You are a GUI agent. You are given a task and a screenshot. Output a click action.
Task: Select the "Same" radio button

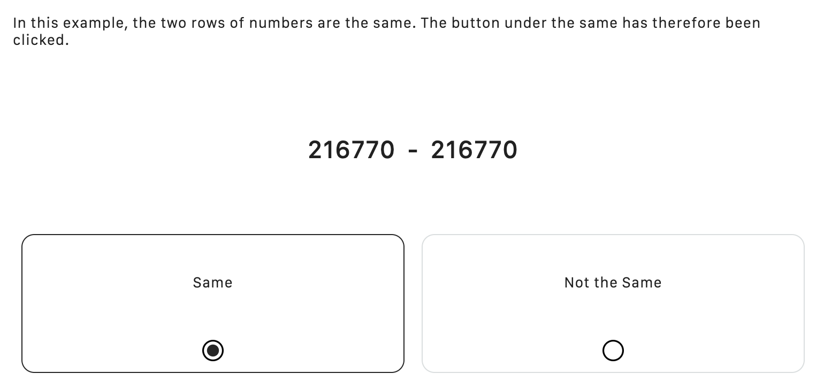coord(213,351)
